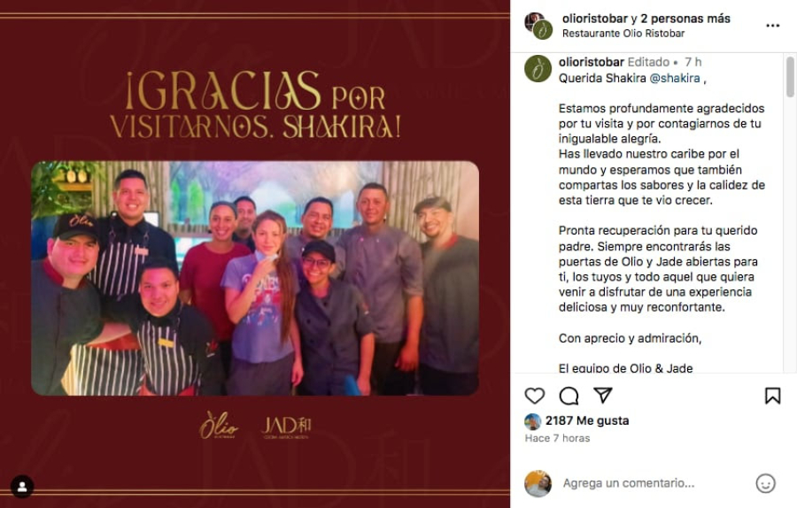Click the Shakira group photo image
The image size is (797, 508).
[x=255, y=279]
